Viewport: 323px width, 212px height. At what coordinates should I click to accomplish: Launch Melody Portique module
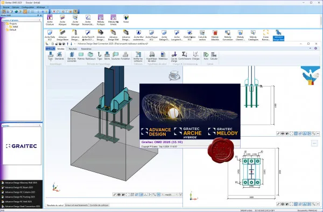click(x=101, y=20)
